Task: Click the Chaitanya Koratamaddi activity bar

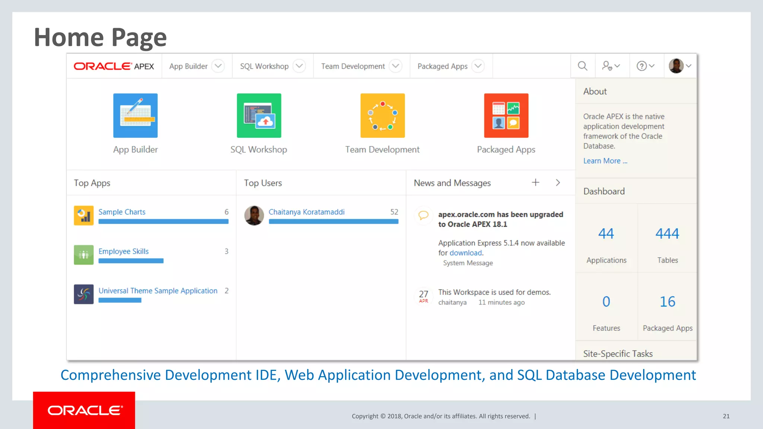Action: [x=333, y=222]
